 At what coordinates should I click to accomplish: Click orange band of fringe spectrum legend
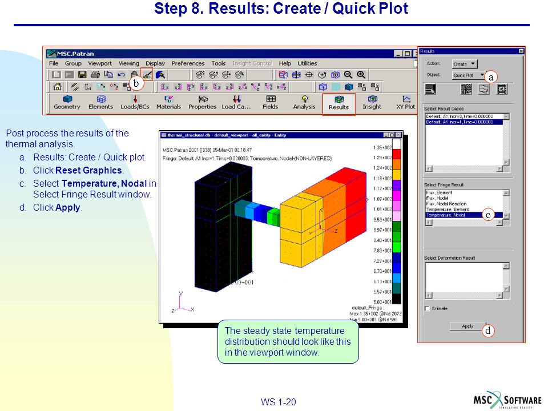396,164
